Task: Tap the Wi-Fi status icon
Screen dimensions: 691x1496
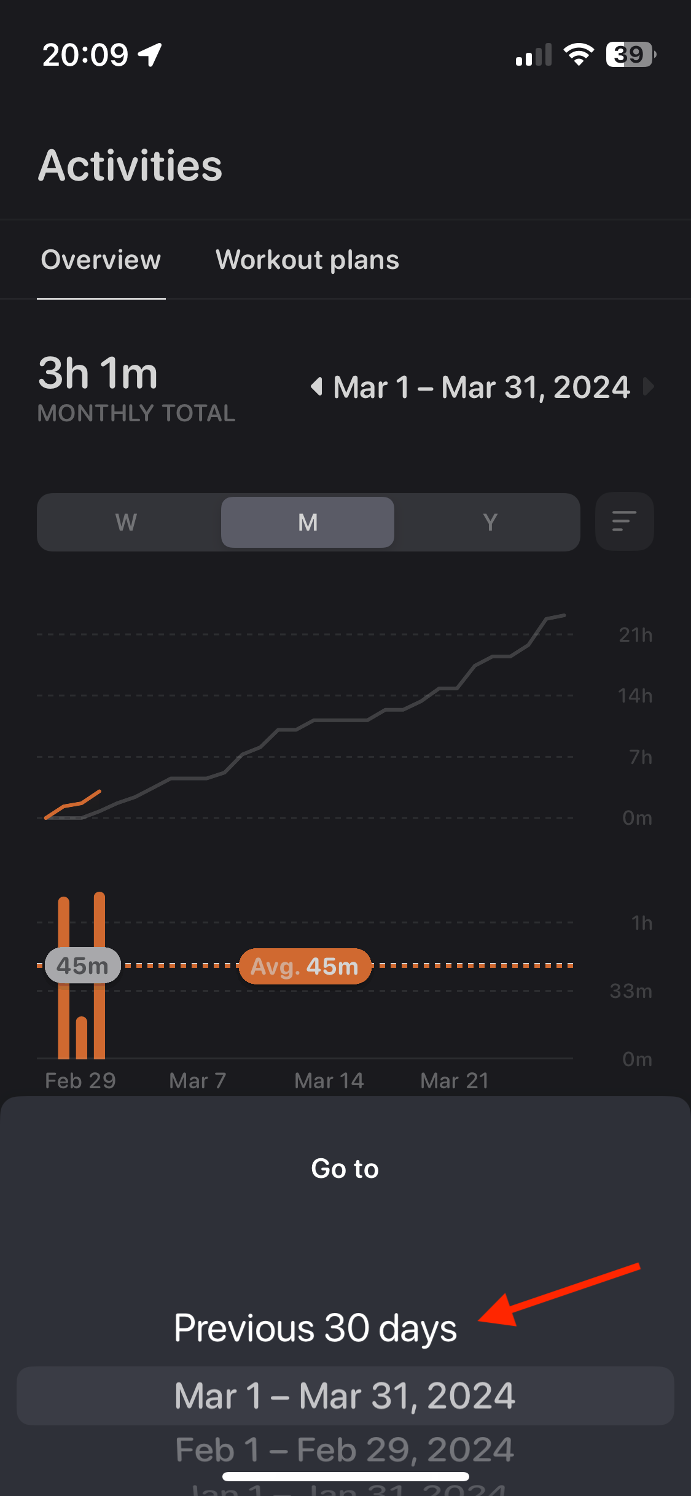Action: coord(579,55)
